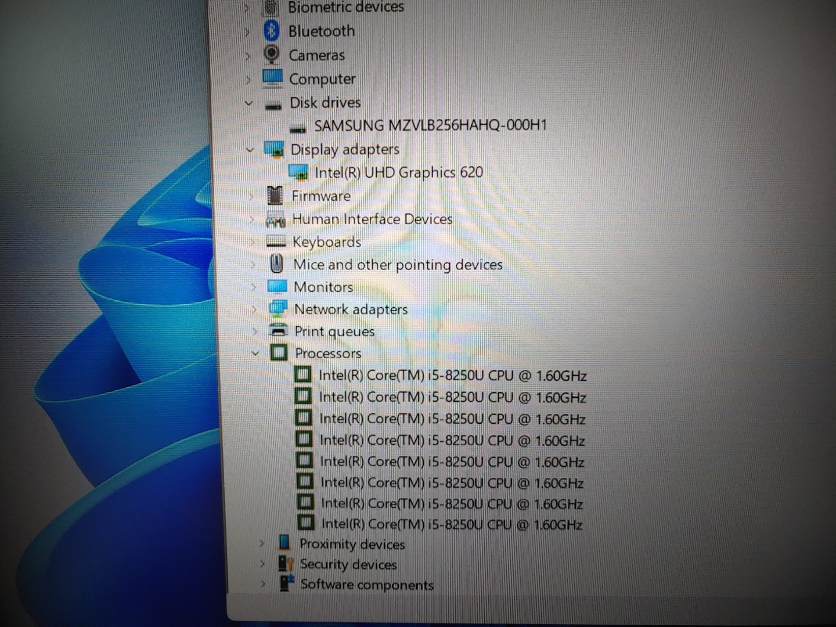Click the Display adapters category icon

click(x=273, y=149)
